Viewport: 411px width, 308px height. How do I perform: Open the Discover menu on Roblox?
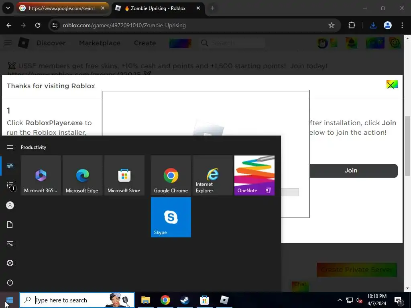[x=51, y=43]
